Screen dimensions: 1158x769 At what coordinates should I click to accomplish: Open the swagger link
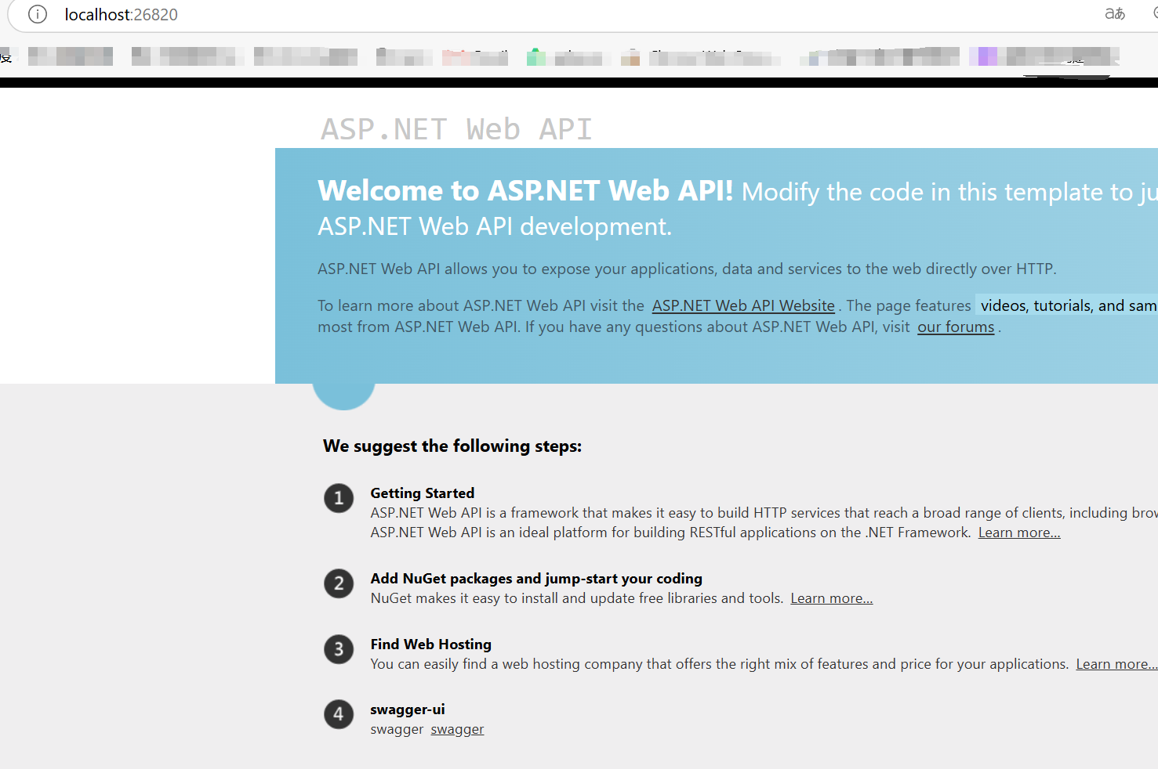click(457, 730)
